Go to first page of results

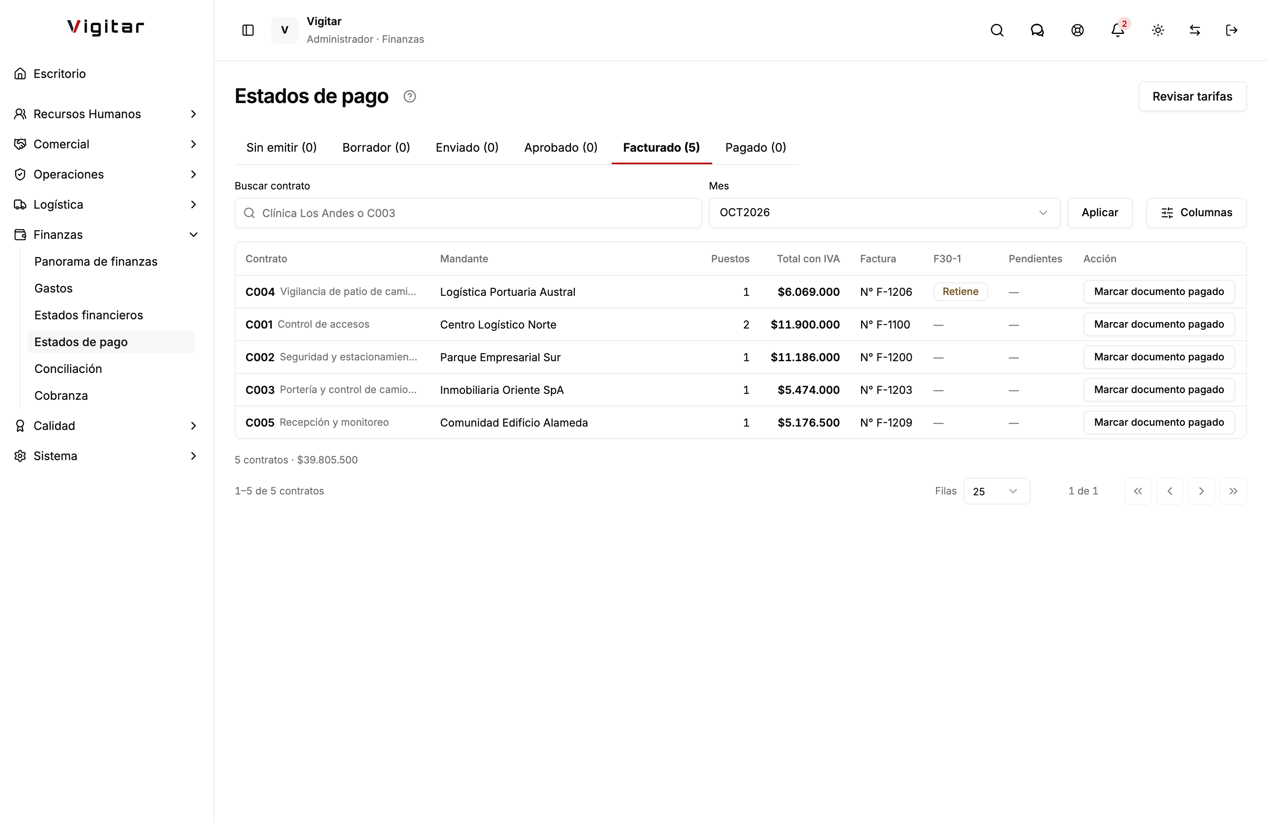click(x=1138, y=491)
